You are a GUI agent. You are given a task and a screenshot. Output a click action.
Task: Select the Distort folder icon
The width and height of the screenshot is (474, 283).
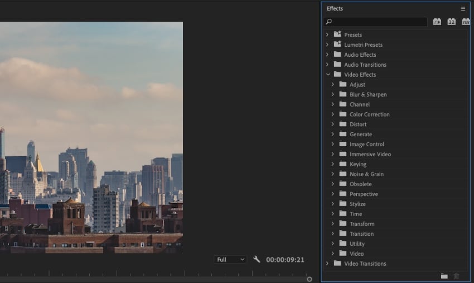[x=343, y=124]
